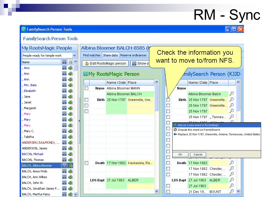This screenshot has width=263, height=197.
Task: Click the tree icon beside BALCH, Martha Patsy
Action: pos(64,194)
